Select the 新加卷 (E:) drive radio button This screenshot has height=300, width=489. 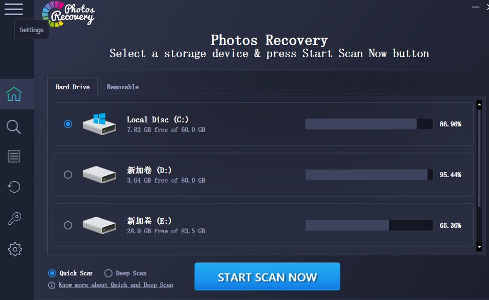68,225
